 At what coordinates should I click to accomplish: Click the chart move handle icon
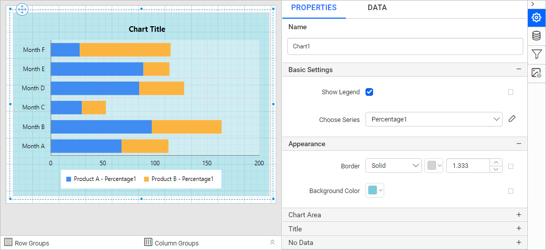(23, 9)
